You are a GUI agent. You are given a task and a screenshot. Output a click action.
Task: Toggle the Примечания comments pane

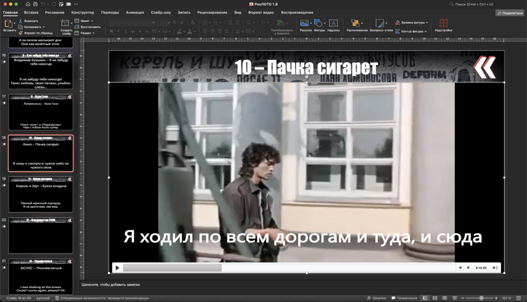[x=404, y=298]
